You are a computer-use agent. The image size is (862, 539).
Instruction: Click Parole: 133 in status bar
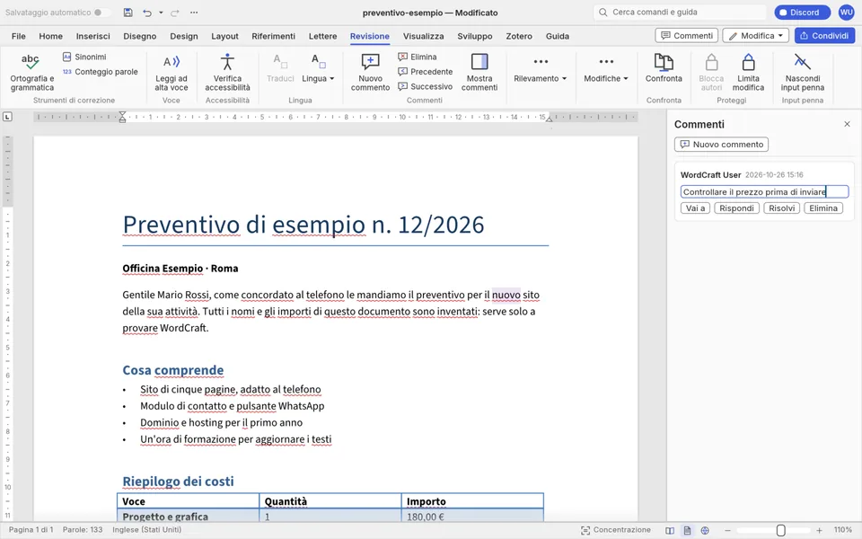click(x=83, y=530)
